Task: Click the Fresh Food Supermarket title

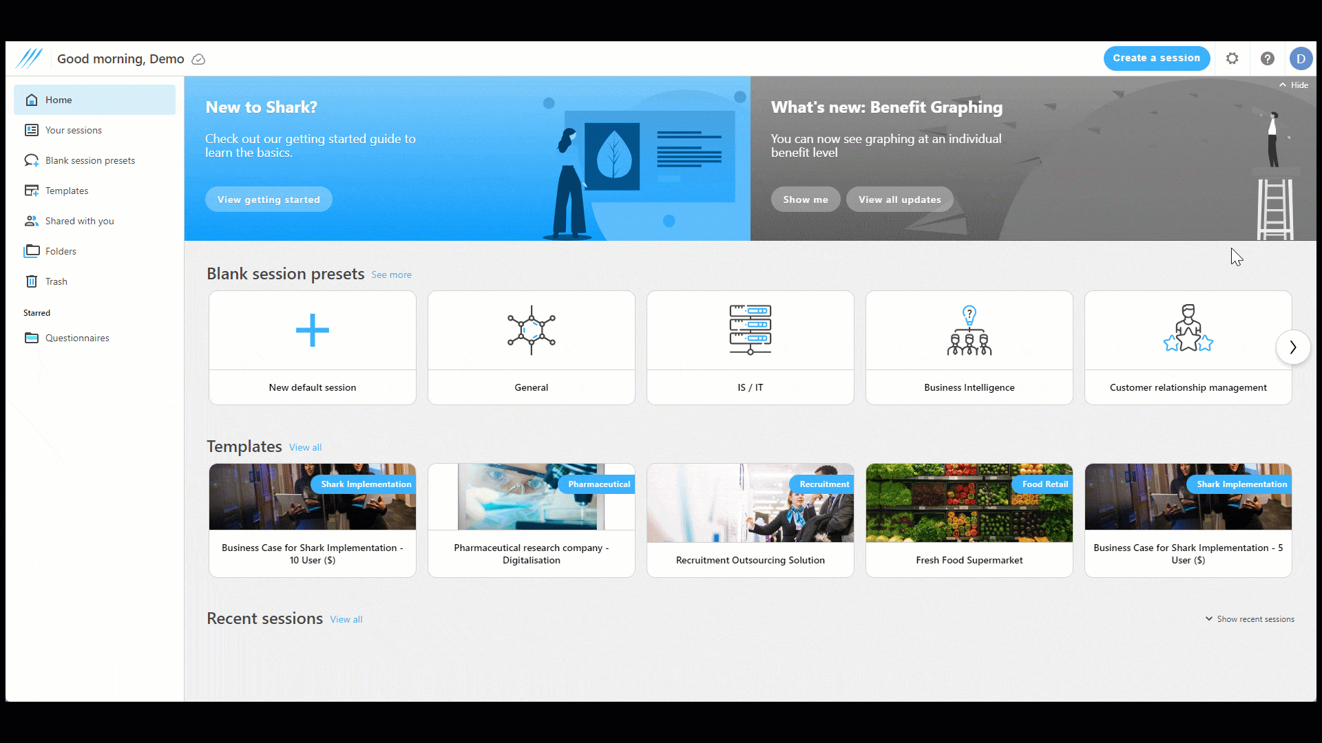Action: click(x=969, y=560)
